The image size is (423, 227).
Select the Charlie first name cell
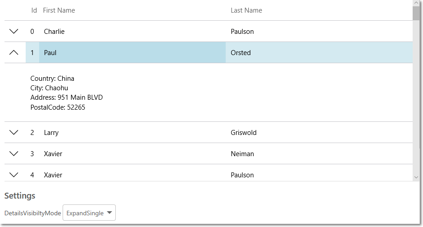[55, 32]
